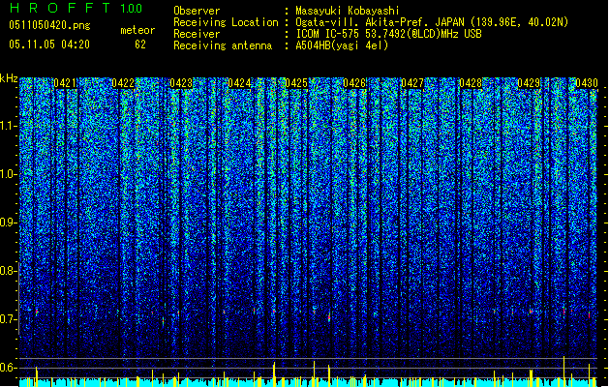Screen dimensions: 609x387
Task: Click the 0425 time marker
Action: tap(296, 83)
